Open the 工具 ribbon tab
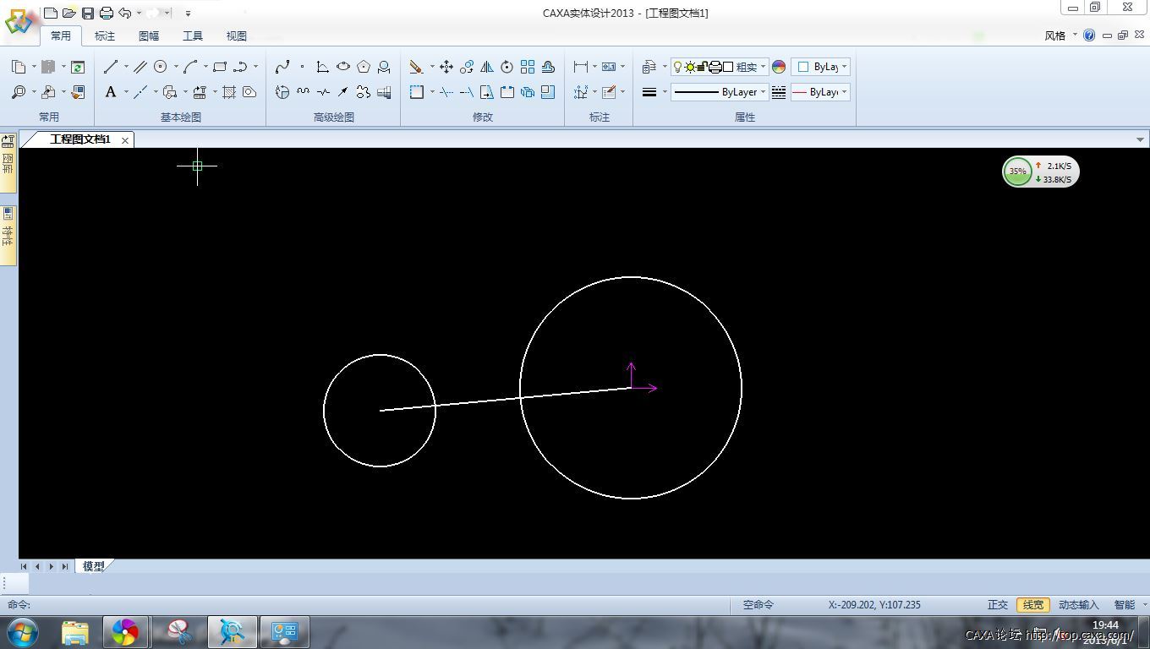1150x649 pixels. pyautogui.click(x=193, y=35)
